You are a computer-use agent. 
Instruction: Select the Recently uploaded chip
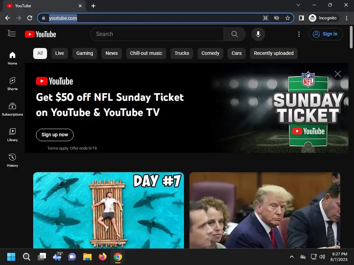[x=274, y=53]
